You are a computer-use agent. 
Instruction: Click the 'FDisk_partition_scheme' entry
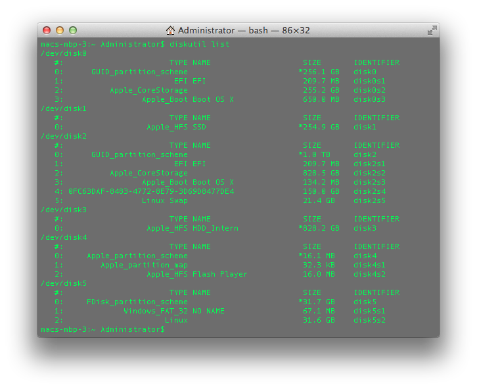[x=137, y=302]
